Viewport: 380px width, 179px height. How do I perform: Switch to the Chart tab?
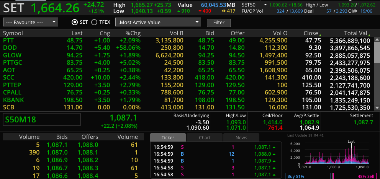click(x=205, y=137)
